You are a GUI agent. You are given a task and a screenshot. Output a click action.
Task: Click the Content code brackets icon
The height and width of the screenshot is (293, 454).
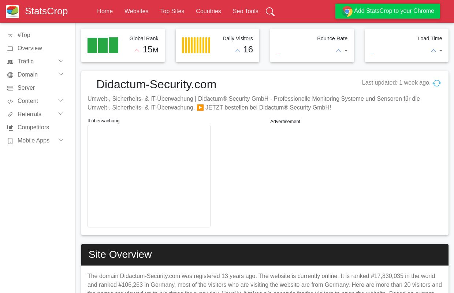(10, 101)
